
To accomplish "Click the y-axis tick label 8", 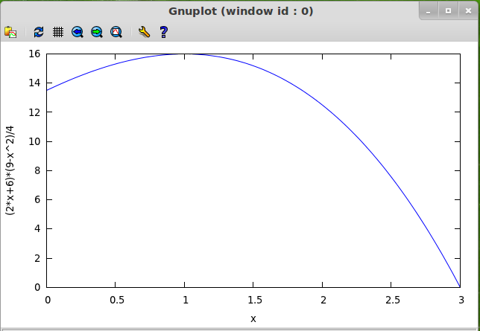I will pyautogui.click(x=34, y=170).
